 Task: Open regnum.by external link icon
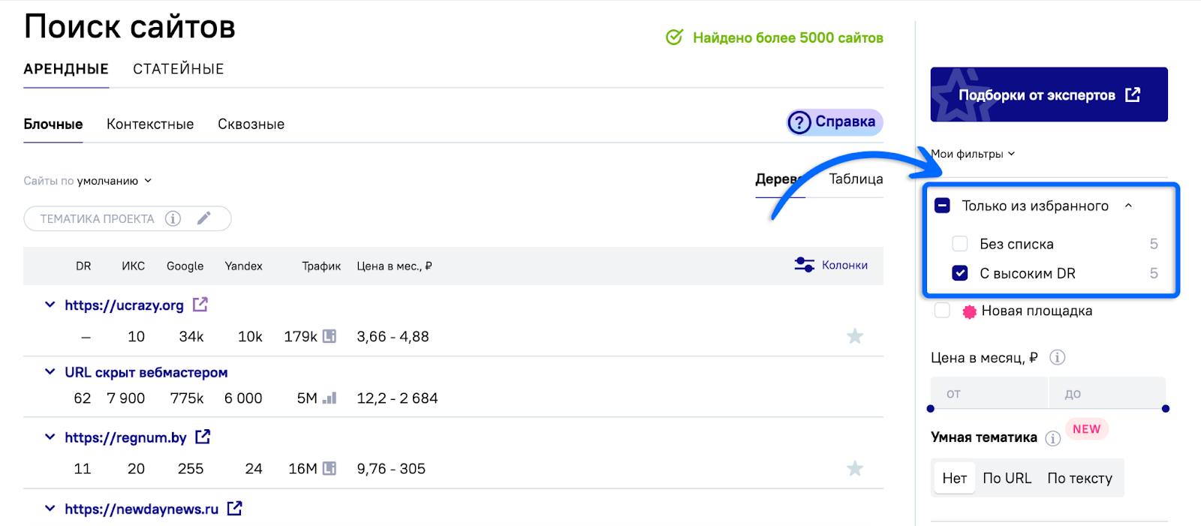tap(203, 437)
